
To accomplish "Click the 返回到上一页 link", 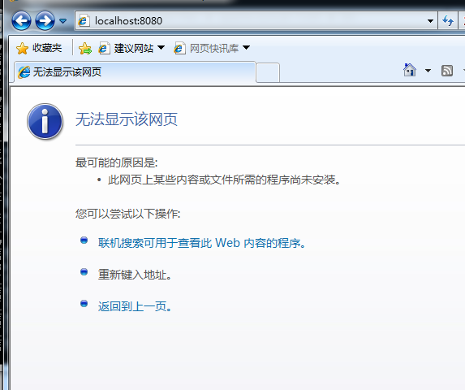I will point(135,306).
